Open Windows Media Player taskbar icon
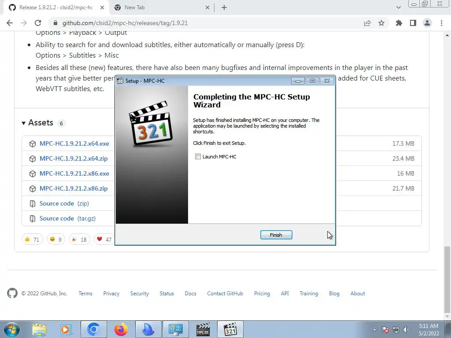The width and height of the screenshot is (451, 338). [66, 329]
